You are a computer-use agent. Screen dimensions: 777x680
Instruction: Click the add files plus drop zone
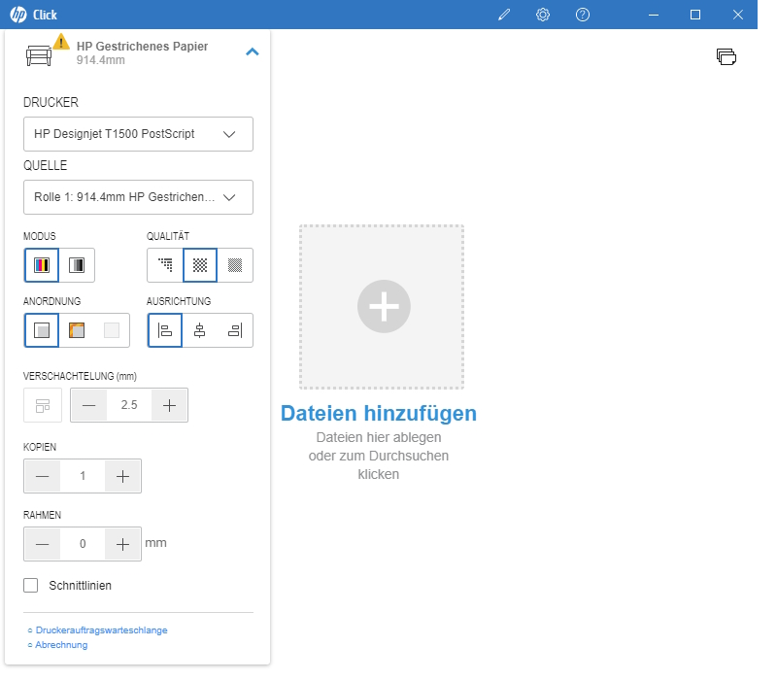click(382, 307)
